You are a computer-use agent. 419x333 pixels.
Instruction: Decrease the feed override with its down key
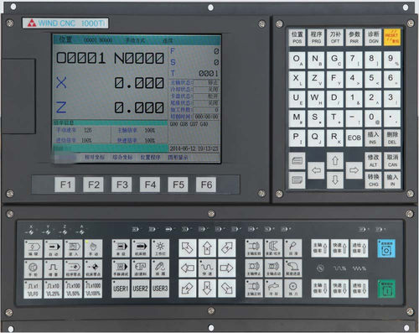click(x=360, y=289)
